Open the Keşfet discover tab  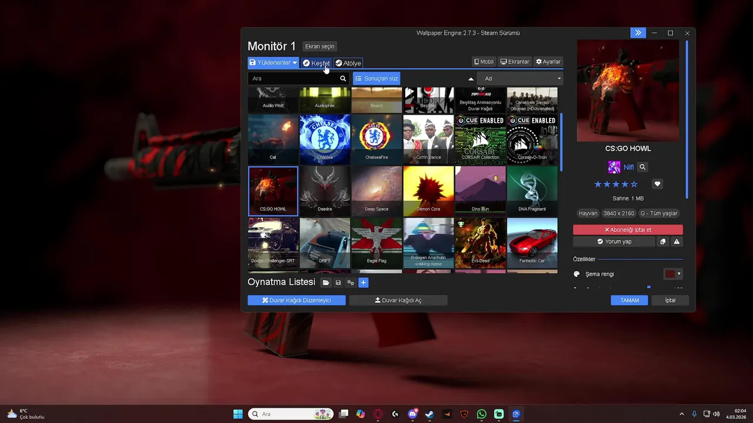point(316,63)
